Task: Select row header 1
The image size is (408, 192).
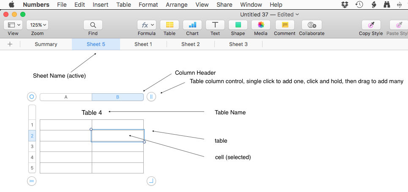Action: (x=32, y=125)
